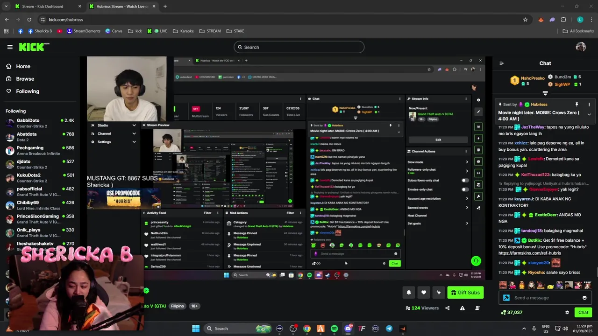Open pinned message options (three dots)
598x336 pixels.
(589, 105)
